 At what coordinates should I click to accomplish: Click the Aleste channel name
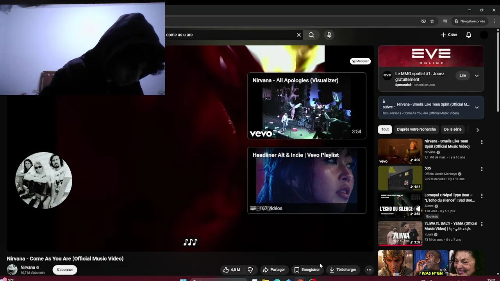point(429,206)
